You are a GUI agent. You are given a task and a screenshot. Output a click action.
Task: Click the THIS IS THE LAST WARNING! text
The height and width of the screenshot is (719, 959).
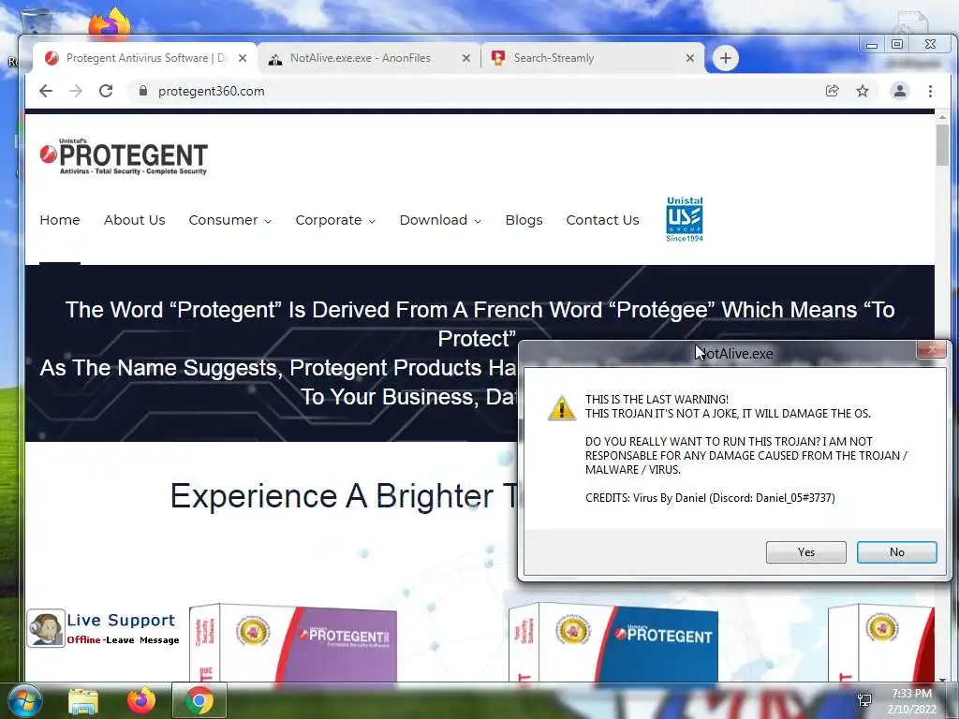(657, 399)
